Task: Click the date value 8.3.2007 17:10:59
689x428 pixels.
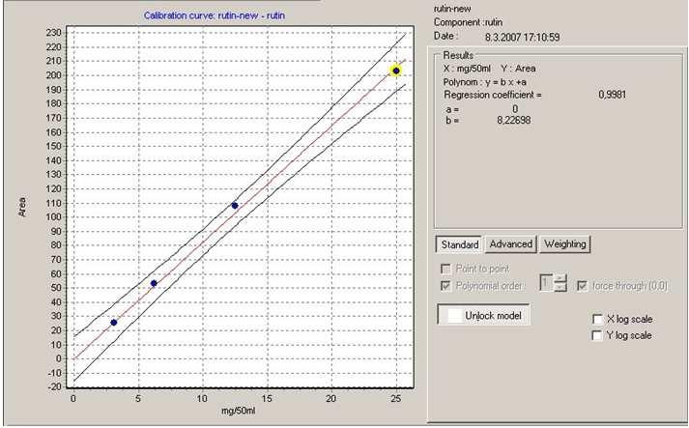Action: (523, 37)
